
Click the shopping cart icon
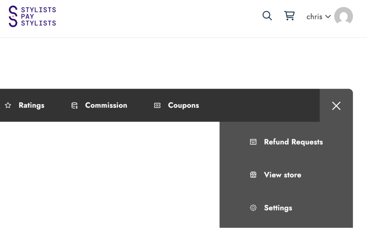pos(290,15)
